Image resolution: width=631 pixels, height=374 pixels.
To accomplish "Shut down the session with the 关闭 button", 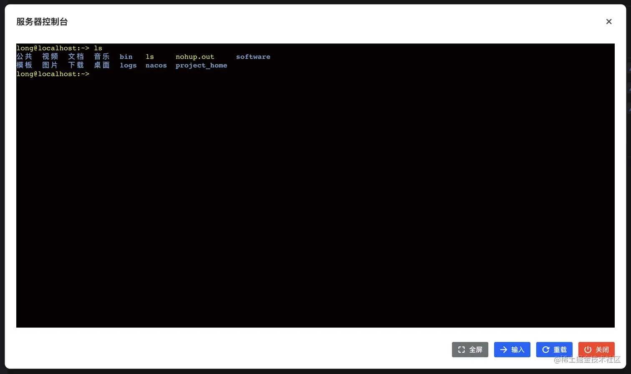I will coord(596,349).
